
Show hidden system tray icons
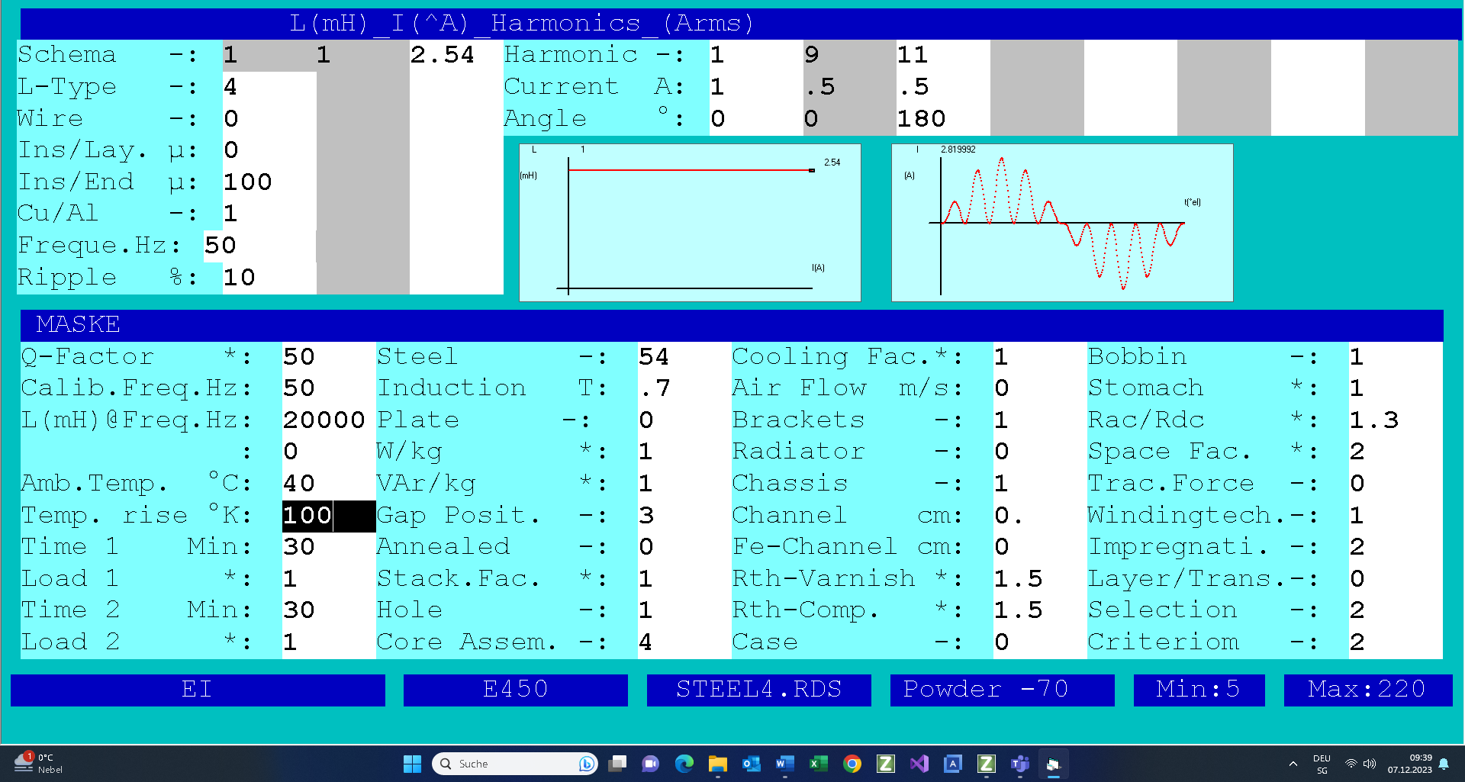tap(1293, 764)
